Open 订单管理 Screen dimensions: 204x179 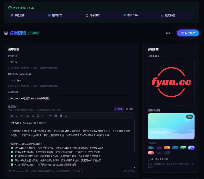click(x=101, y=15)
